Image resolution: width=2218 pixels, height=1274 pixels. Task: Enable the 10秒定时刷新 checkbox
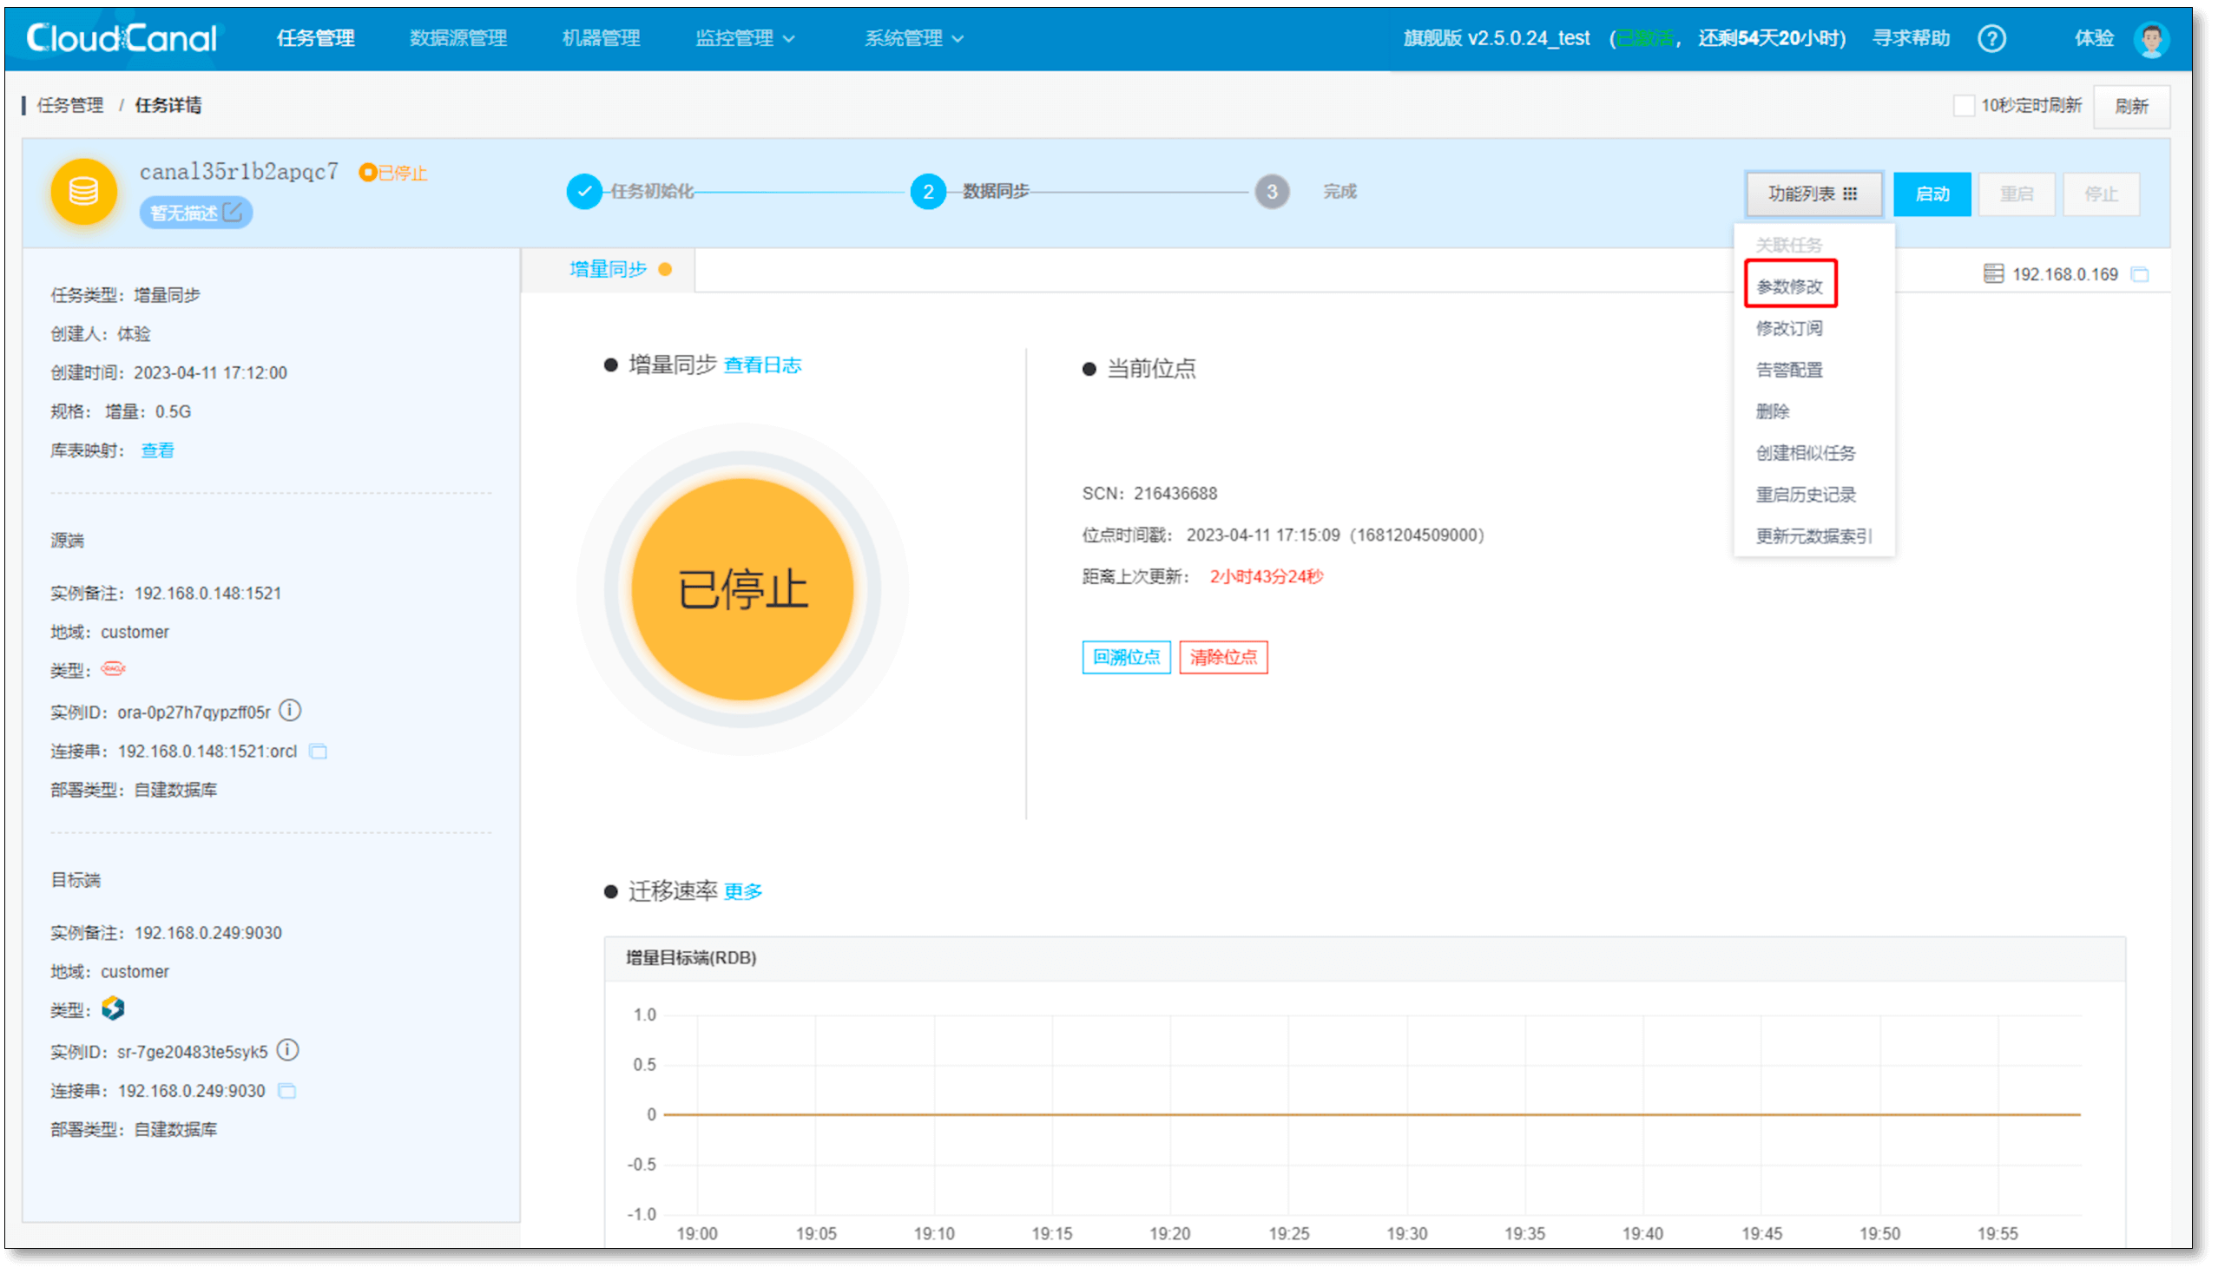pos(1964,106)
